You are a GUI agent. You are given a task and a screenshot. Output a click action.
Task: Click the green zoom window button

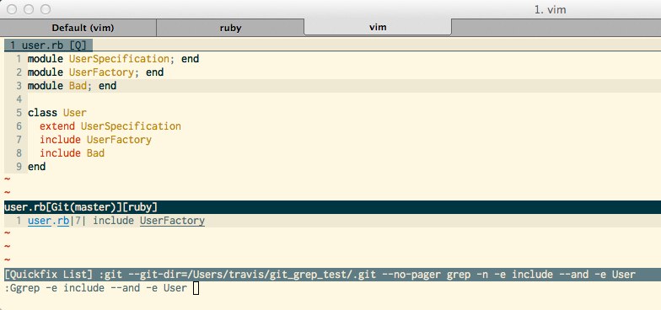pyautogui.click(x=46, y=9)
